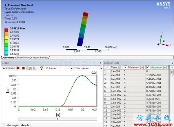The width and height of the screenshot is (174, 127).
Task: Click the 0.33066 legend value
Action: [14, 43]
